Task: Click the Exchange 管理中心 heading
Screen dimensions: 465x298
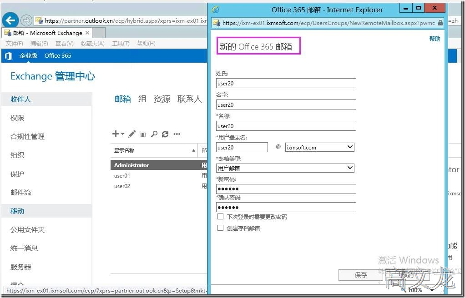Action: [x=53, y=76]
